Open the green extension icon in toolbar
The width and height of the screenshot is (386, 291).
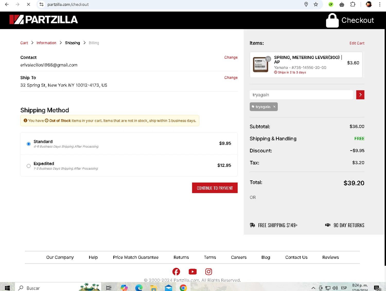(331, 4)
